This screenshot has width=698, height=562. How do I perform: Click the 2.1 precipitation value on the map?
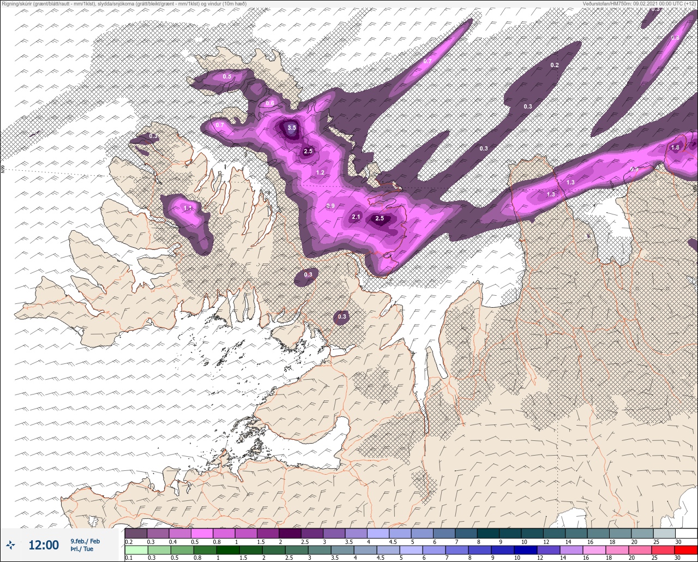(356, 217)
